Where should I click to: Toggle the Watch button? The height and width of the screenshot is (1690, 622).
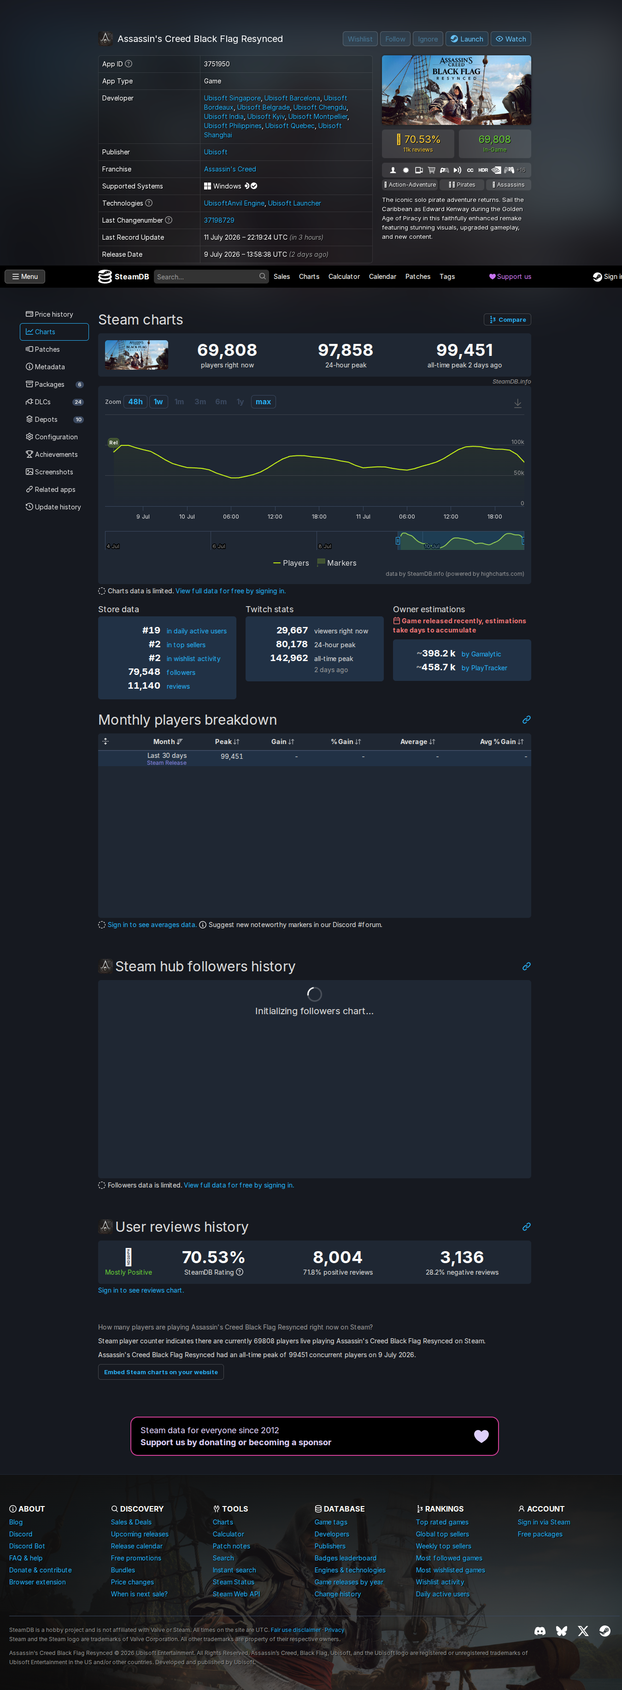click(511, 39)
